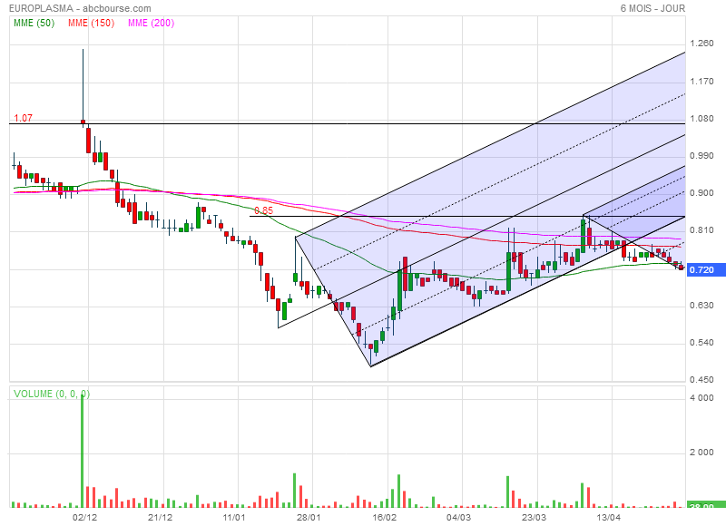The width and height of the screenshot is (726, 526).
Task: Click the 0.810 price axis value
Action: (701, 230)
